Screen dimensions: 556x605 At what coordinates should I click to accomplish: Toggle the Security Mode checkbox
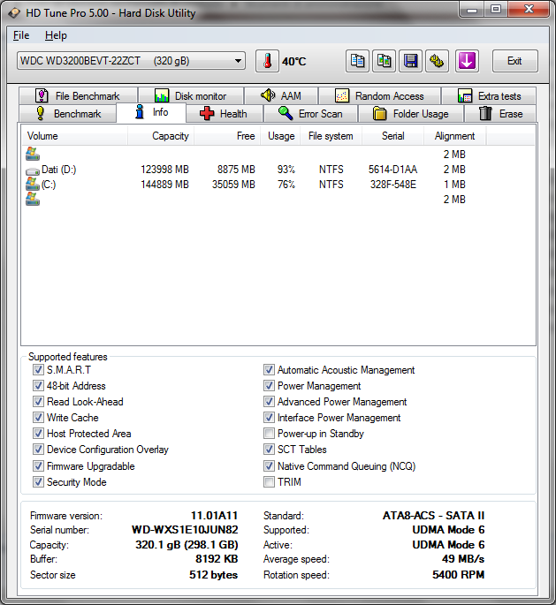[38, 481]
